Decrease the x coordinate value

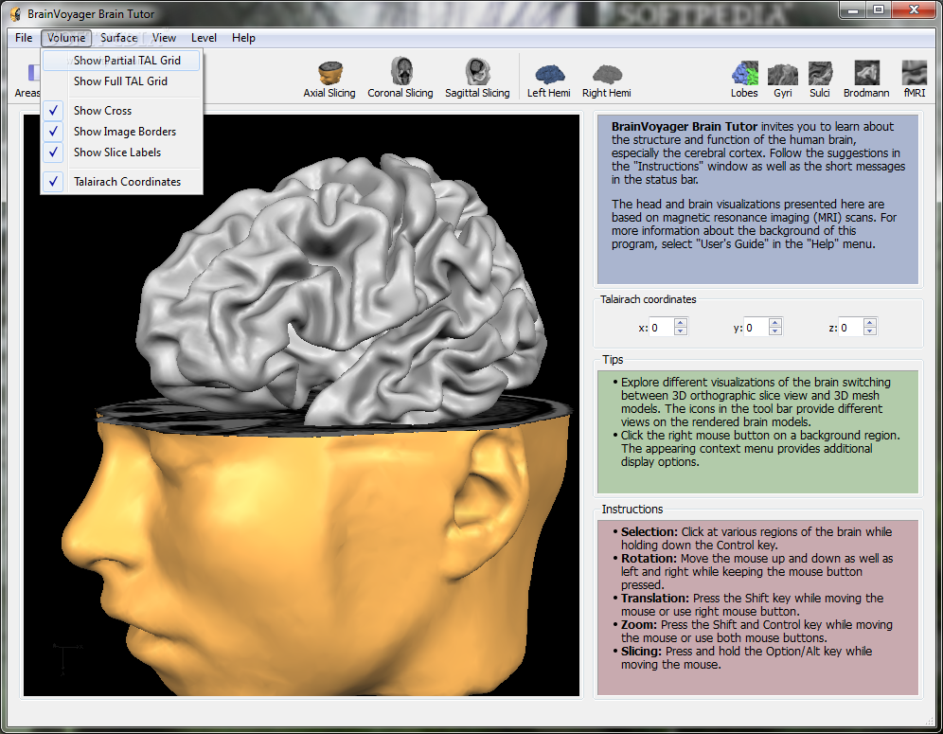pos(680,331)
